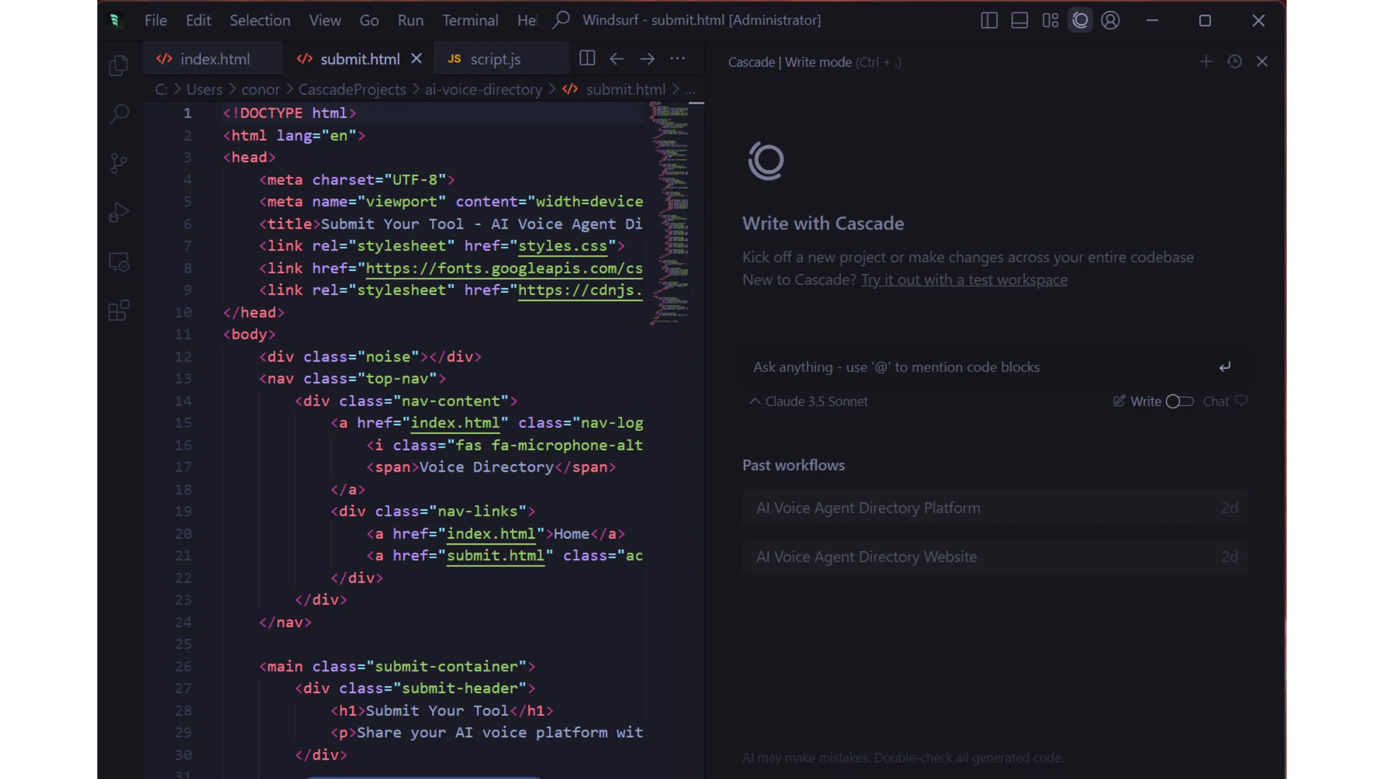
Task: Expand CascadeProjects breadcrumb segment
Action: point(352,90)
